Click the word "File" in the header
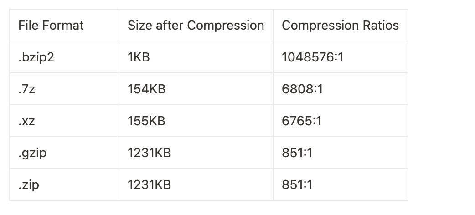This screenshot has width=475, height=215. click(26, 25)
